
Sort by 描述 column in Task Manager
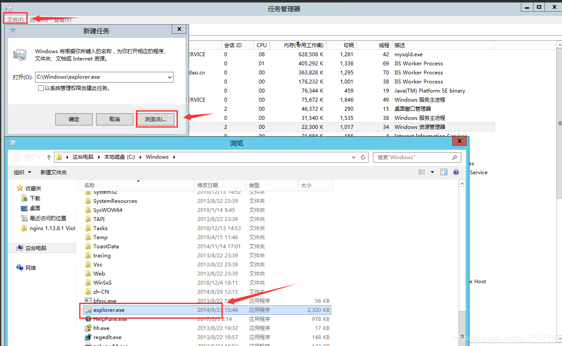(x=443, y=45)
